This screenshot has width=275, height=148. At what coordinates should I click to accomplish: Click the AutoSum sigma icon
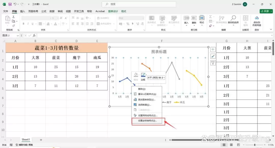[211, 17]
